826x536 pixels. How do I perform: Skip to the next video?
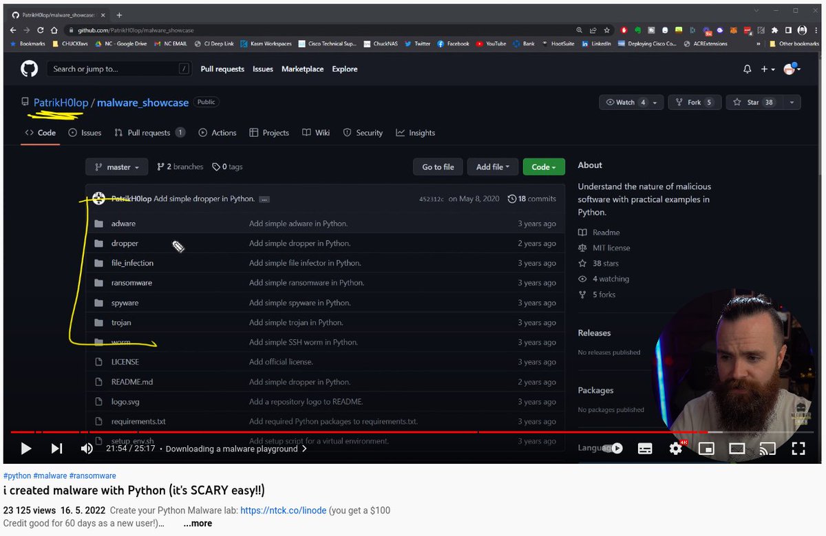[57, 449]
